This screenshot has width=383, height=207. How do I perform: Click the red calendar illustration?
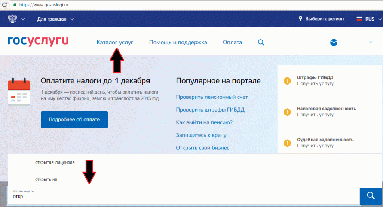pyautogui.click(x=19, y=92)
